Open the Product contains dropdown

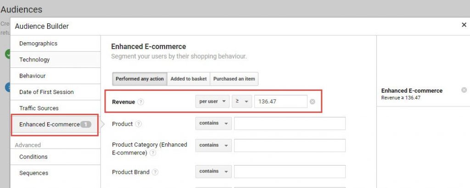(x=213, y=123)
